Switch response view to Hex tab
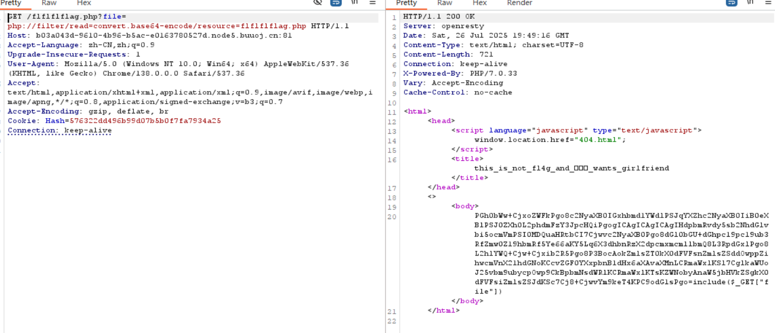The width and height of the screenshot is (775, 333). point(479,3)
